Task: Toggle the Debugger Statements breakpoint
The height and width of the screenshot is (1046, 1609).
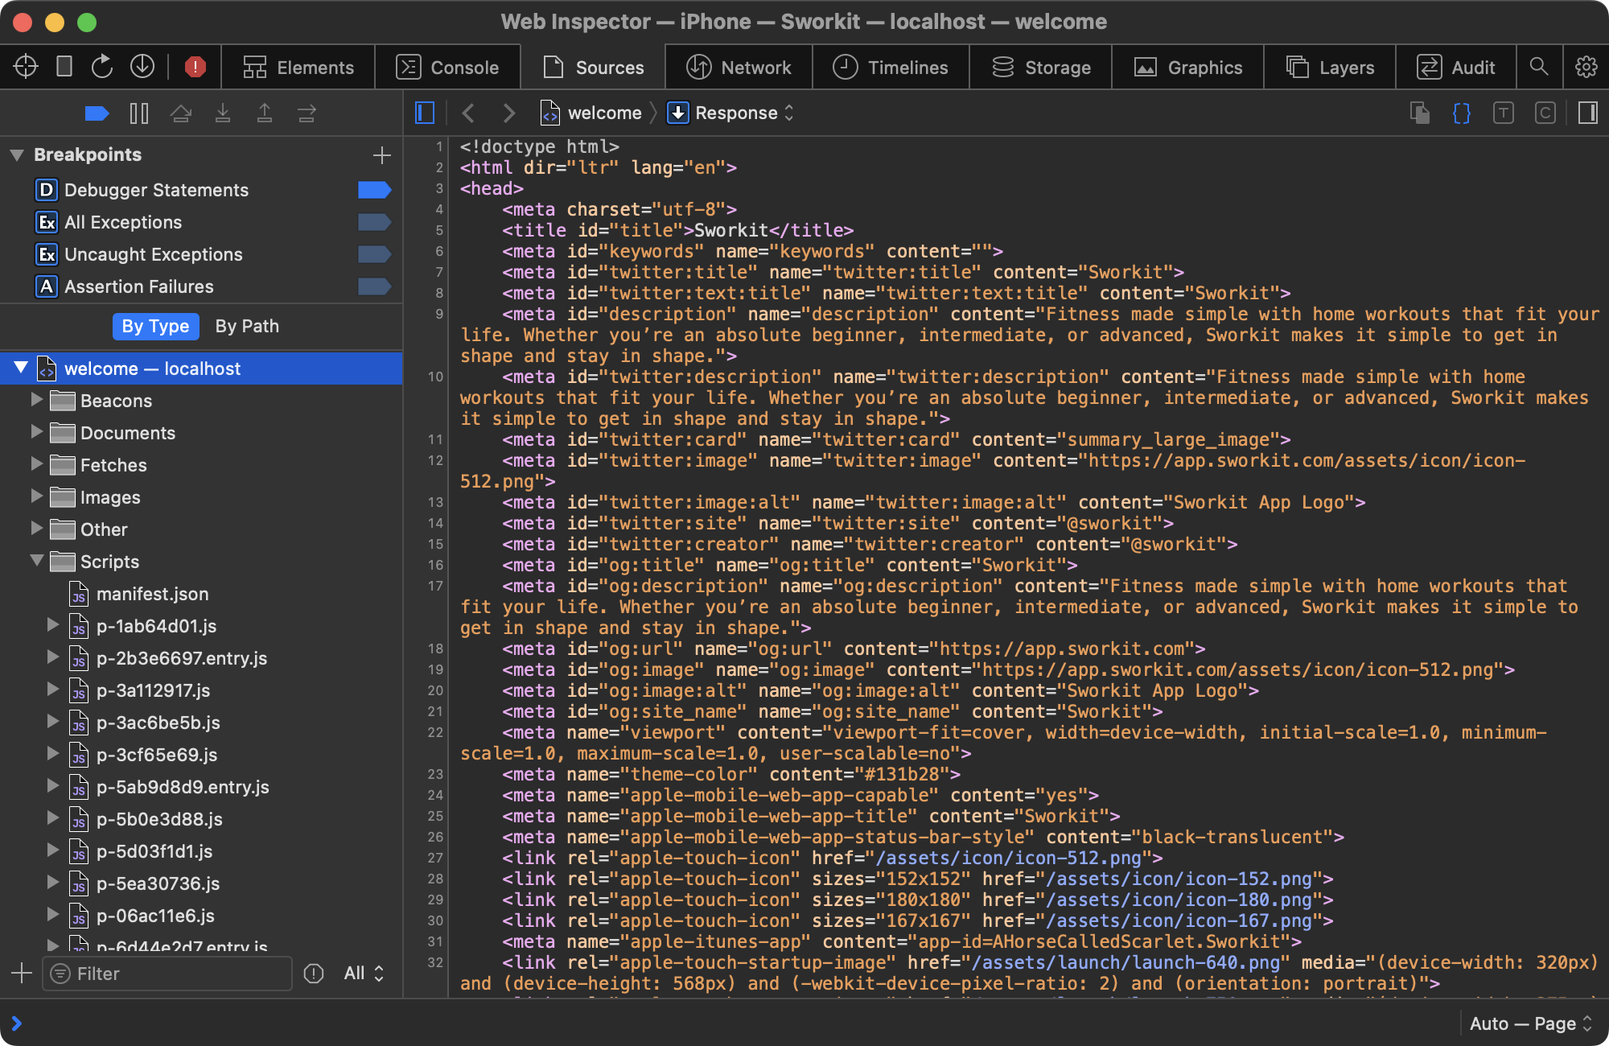Action: (x=374, y=190)
